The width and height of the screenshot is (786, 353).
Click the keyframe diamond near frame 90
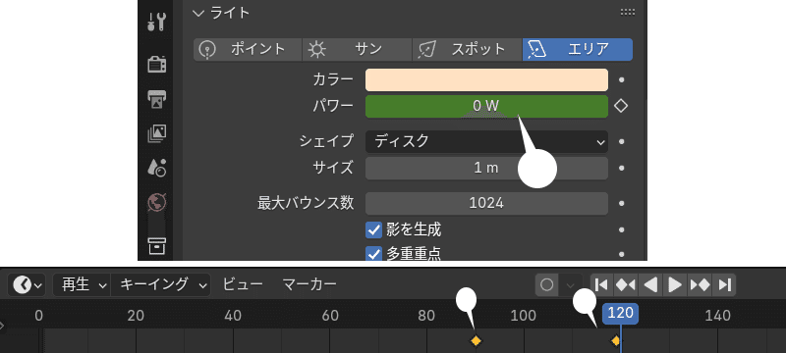tap(476, 341)
